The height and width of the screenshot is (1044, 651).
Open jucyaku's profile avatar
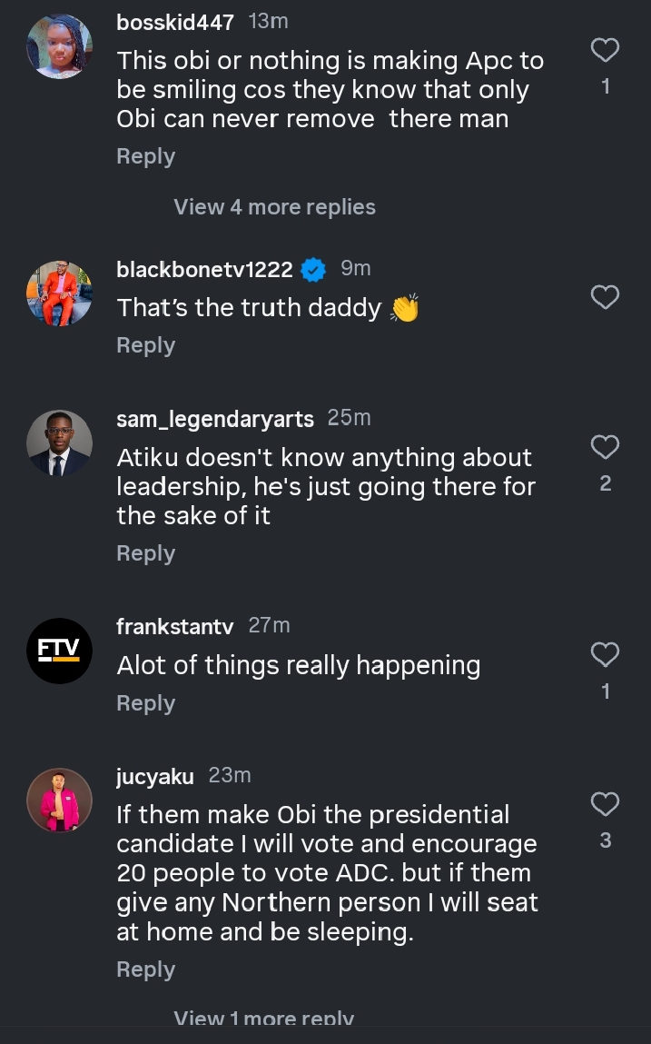(x=59, y=800)
